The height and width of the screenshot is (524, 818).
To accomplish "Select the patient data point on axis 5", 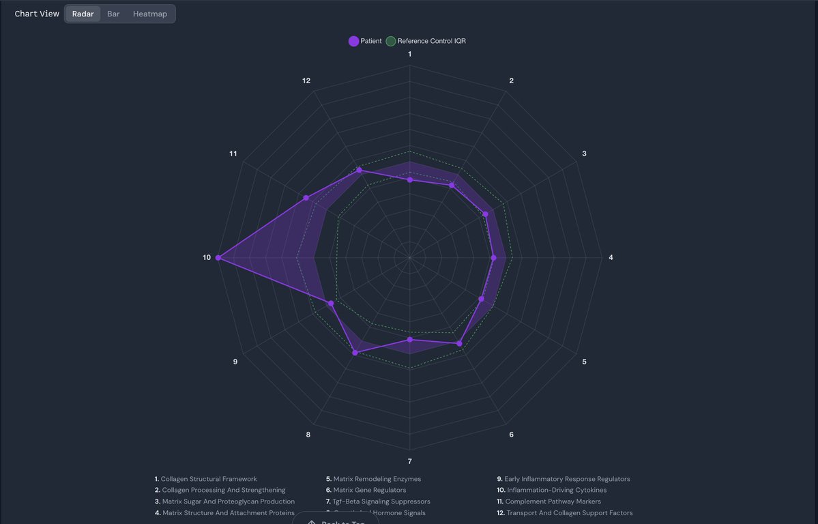I will pyautogui.click(x=482, y=299).
